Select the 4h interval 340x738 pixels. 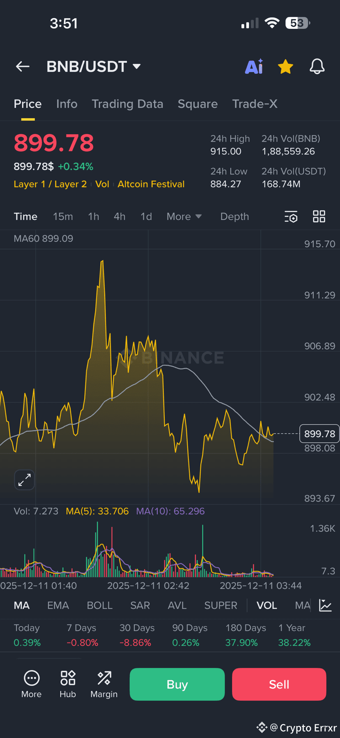pyautogui.click(x=119, y=217)
